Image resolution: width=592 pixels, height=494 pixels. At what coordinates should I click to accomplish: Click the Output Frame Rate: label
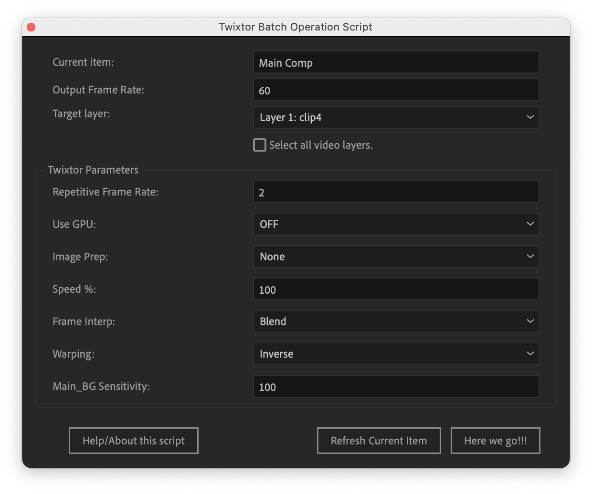98,90
